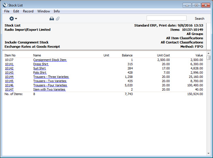This screenshot has width=213, height=158.
Task: Open the Dress Shirt link
Action: 41,64
